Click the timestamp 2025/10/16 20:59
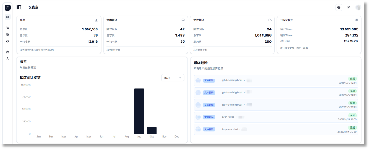The width and height of the screenshot is (369, 149). pyautogui.click(x=347, y=131)
